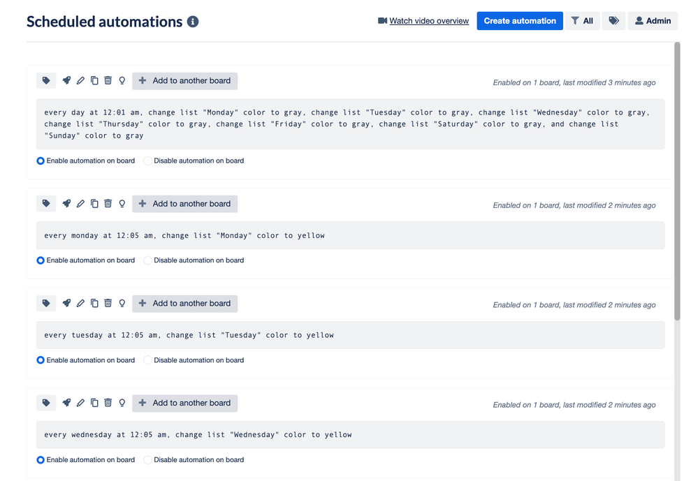The image size is (698, 481).
Task: Edit the daily gray-color automation with its pencil icon
Action: pos(80,80)
